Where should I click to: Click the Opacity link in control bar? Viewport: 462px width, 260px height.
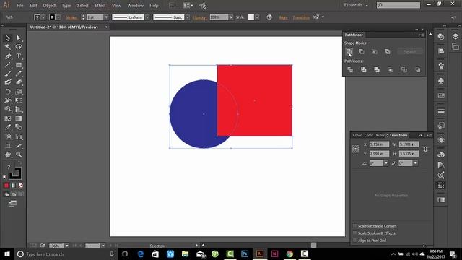(x=200, y=17)
